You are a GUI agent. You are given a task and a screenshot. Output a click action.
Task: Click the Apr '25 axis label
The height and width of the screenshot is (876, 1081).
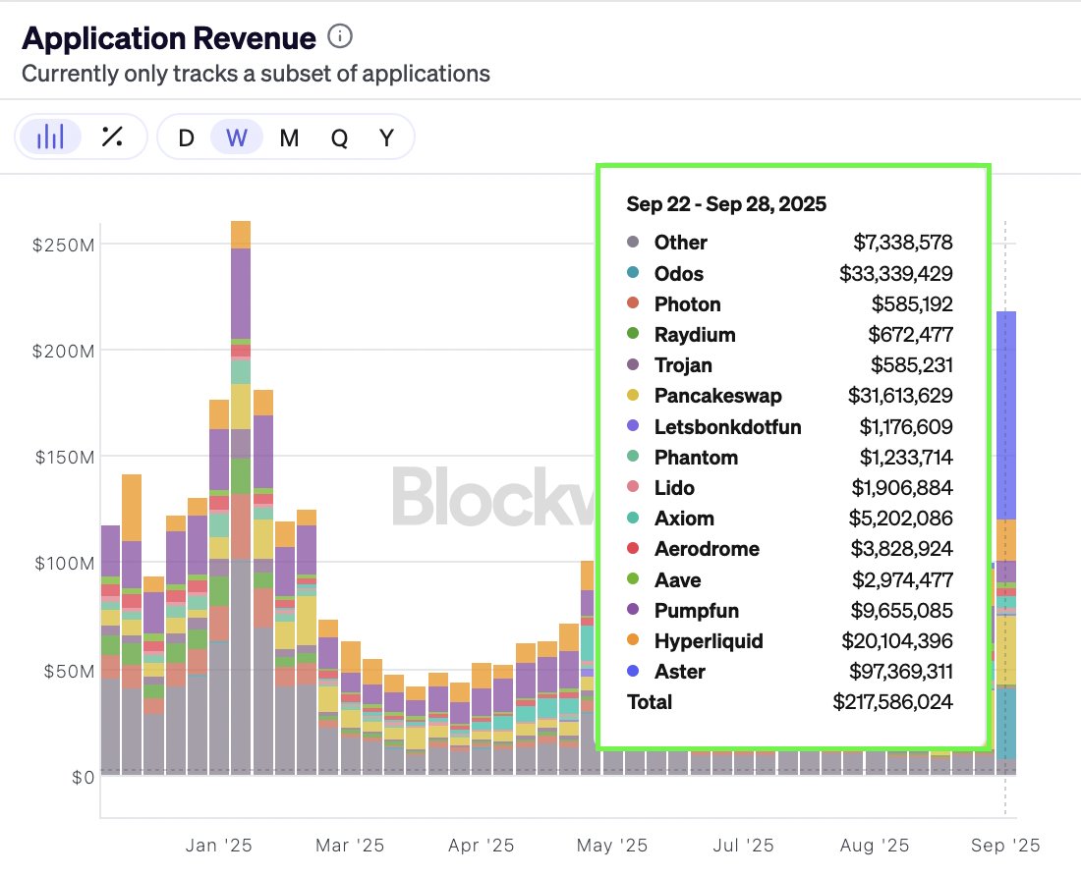point(482,845)
